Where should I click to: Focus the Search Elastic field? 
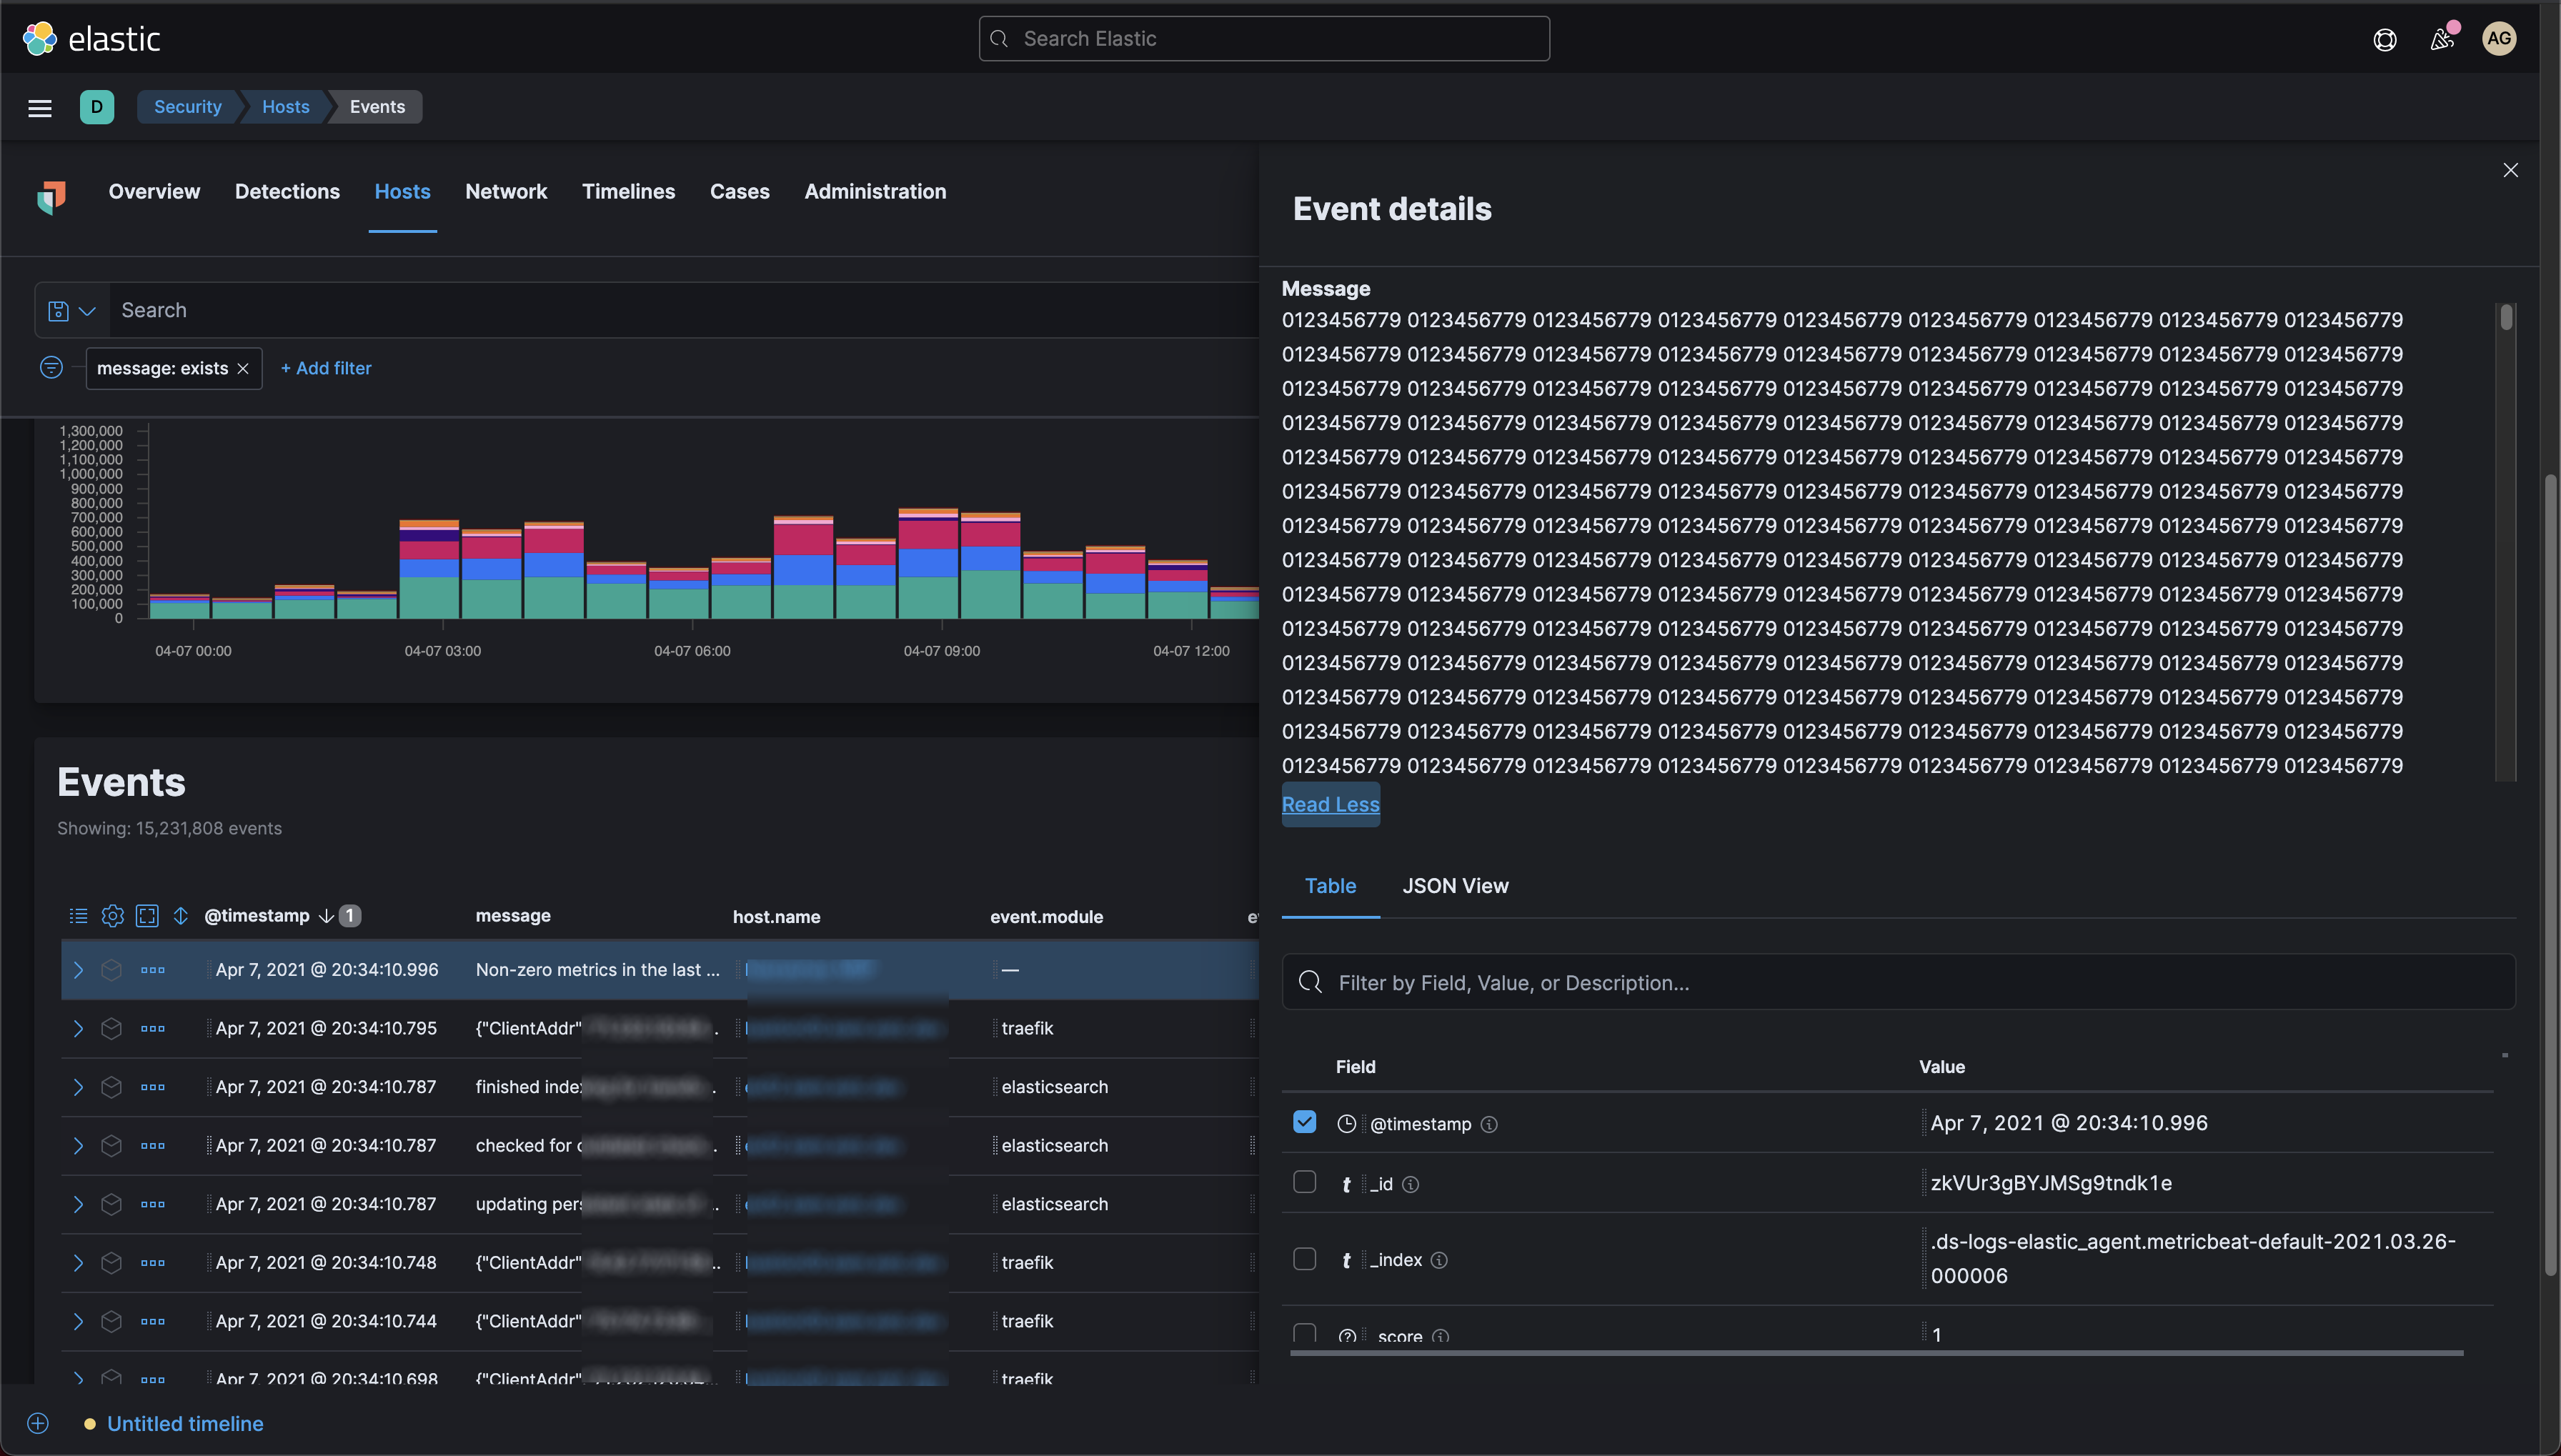(x=1264, y=39)
